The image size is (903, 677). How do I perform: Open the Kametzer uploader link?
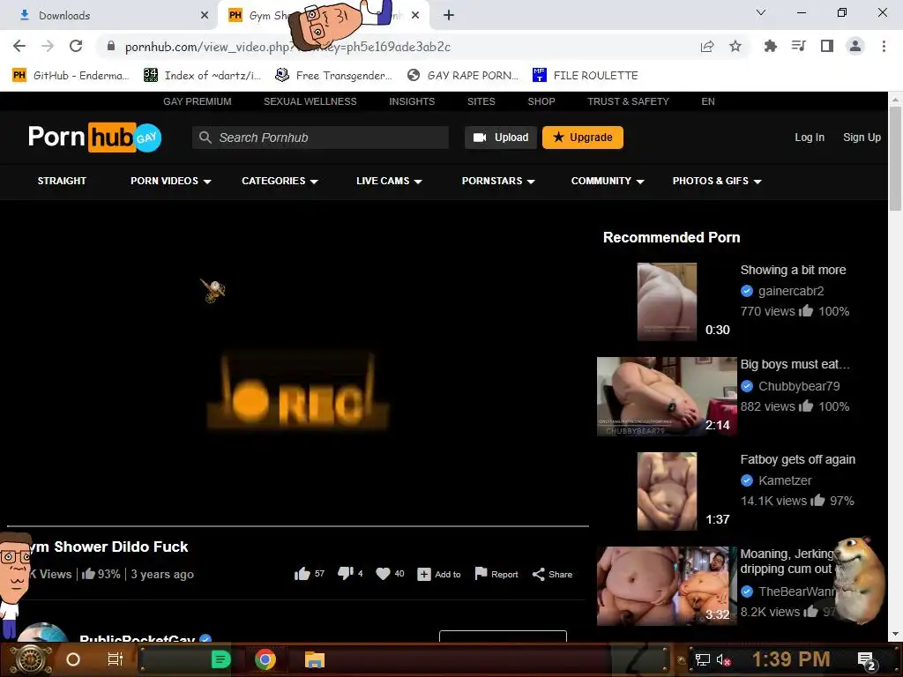point(784,480)
